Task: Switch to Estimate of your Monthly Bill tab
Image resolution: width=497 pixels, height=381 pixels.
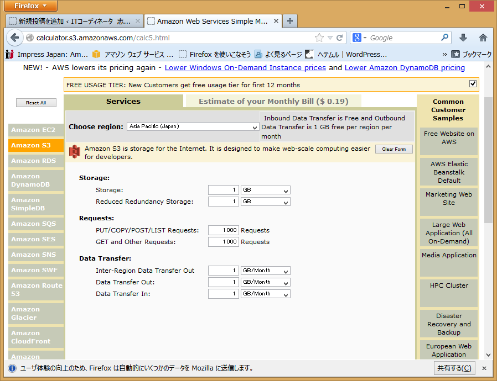Action: click(273, 101)
